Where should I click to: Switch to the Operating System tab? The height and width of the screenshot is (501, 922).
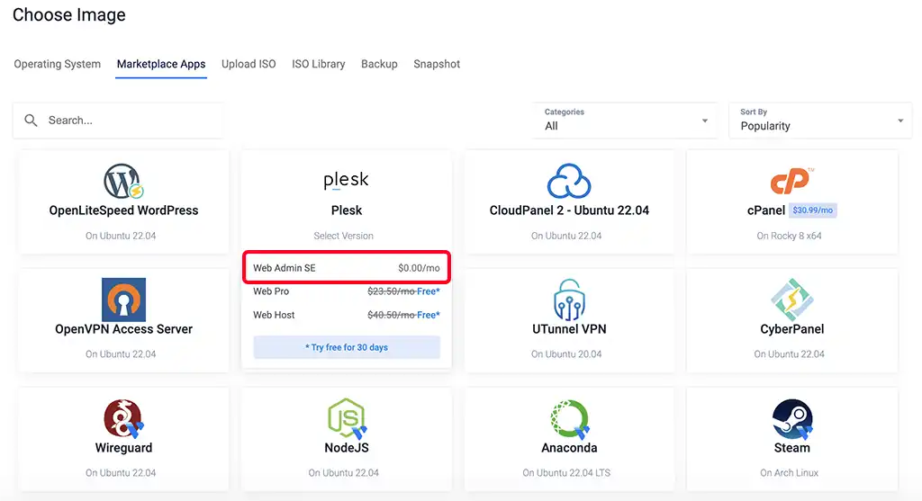57,64
